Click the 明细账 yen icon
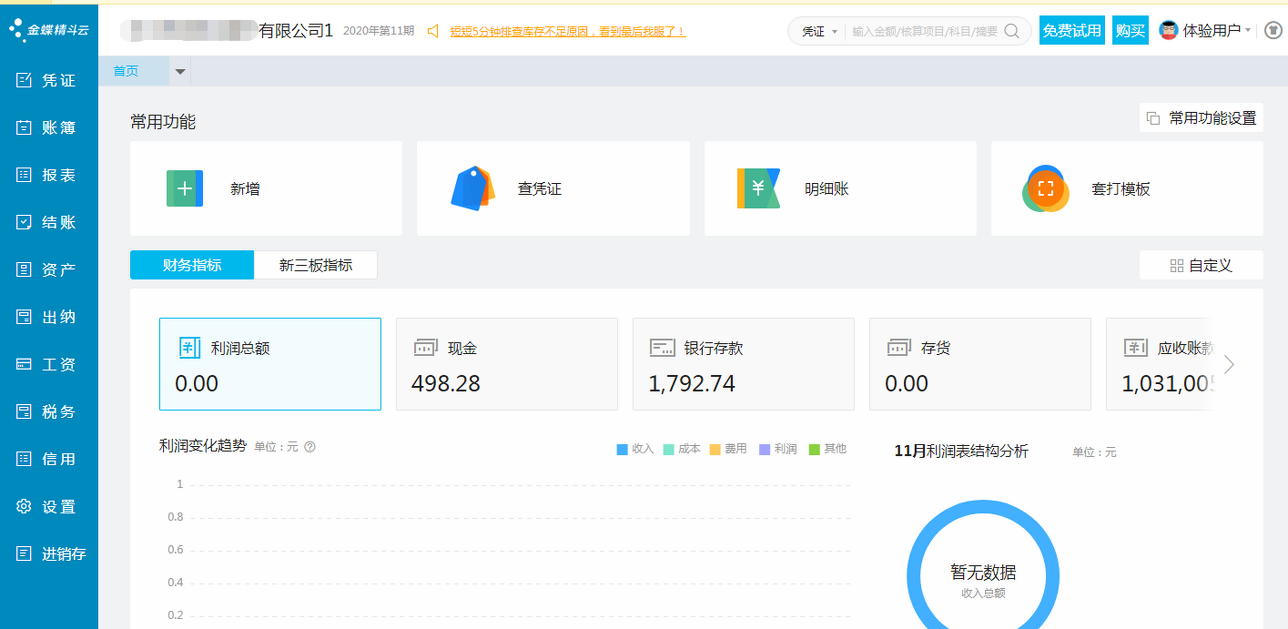The image size is (1288, 629). 759,189
